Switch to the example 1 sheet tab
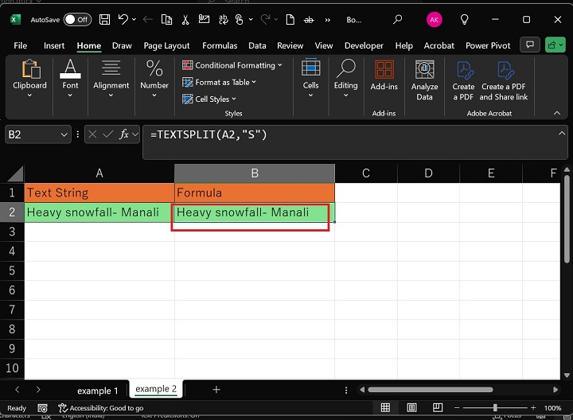Screen dimensions: 573x420 97,390
